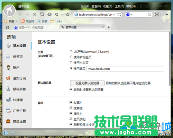
Task: Select the 使用空白页 radio option
Action: point(71,62)
